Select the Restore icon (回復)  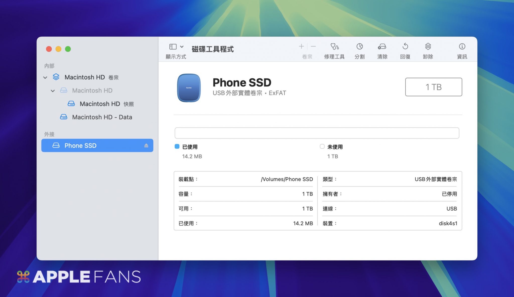[405, 47]
